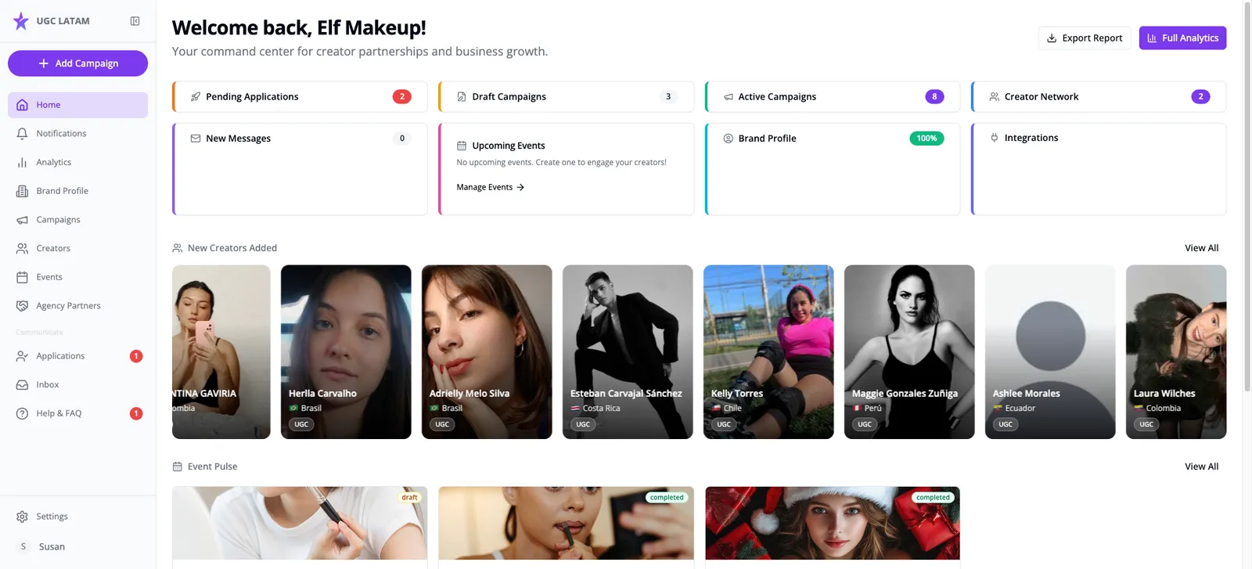Screen dimensions: 1252x569
Task: Open Kelly Torres creator card
Action: click(x=768, y=352)
